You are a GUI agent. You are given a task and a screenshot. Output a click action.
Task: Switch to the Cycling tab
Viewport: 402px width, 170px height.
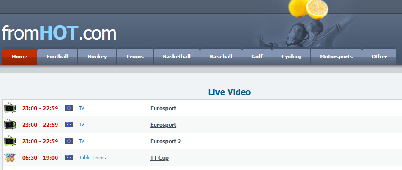click(291, 57)
